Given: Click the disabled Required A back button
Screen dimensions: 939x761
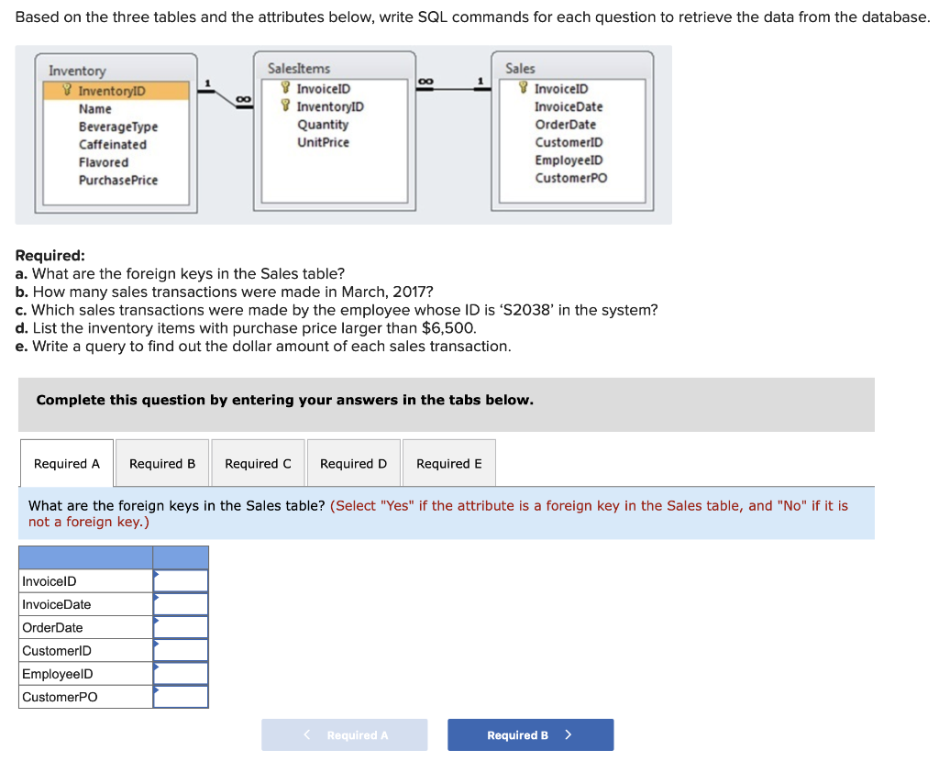Looking at the screenshot, I should point(344,734).
